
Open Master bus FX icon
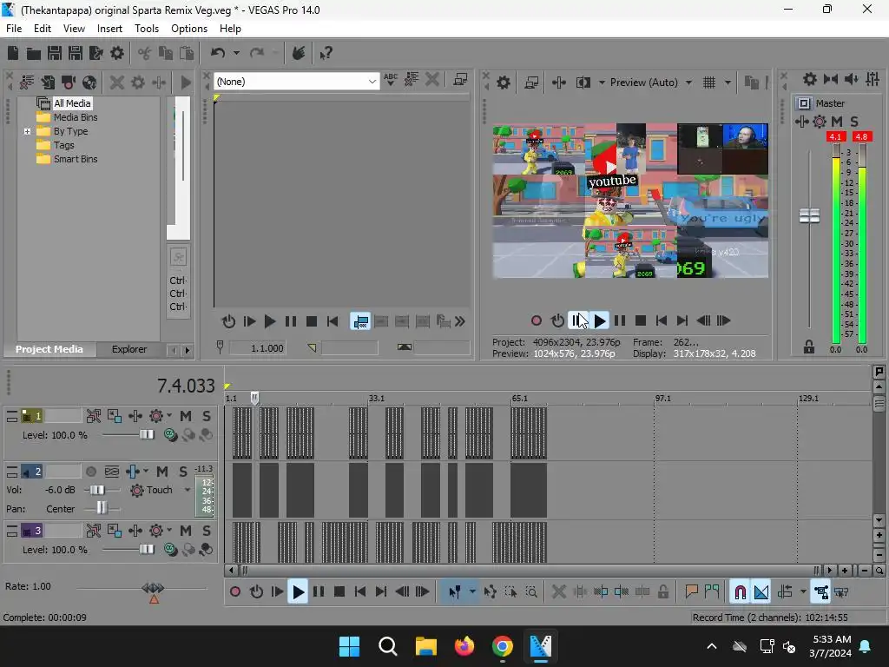pos(820,122)
